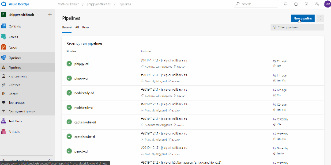Click the Pipelines breadcrumb link

125,4
